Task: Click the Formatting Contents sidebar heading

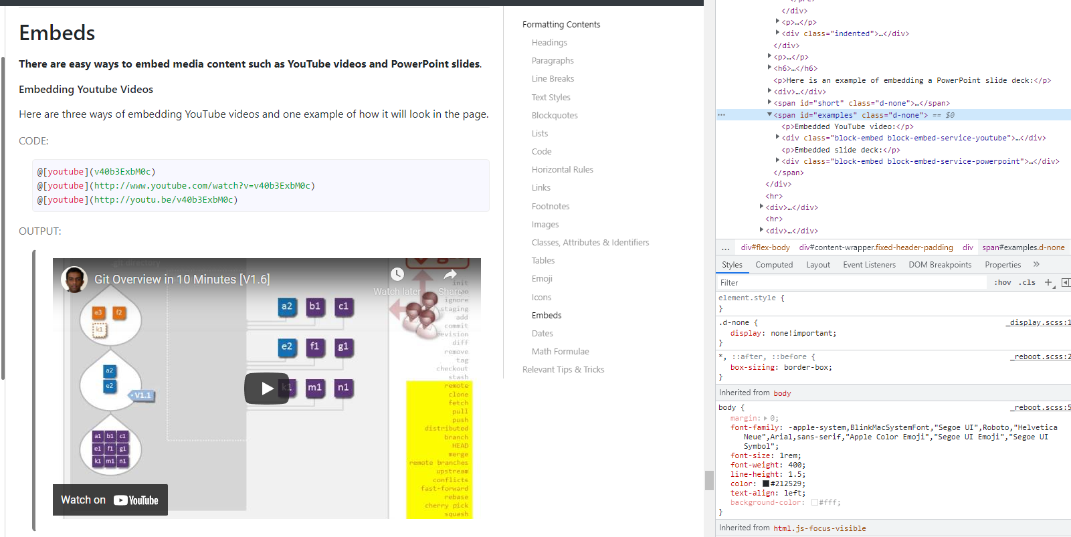Action: click(x=561, y=25)
